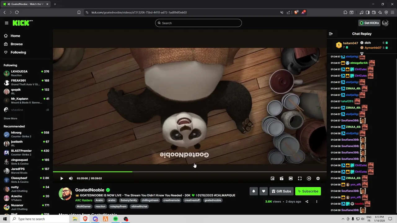Click the Gift Subs button
This screenshot has width=397, height=223.
coord(281,191)
